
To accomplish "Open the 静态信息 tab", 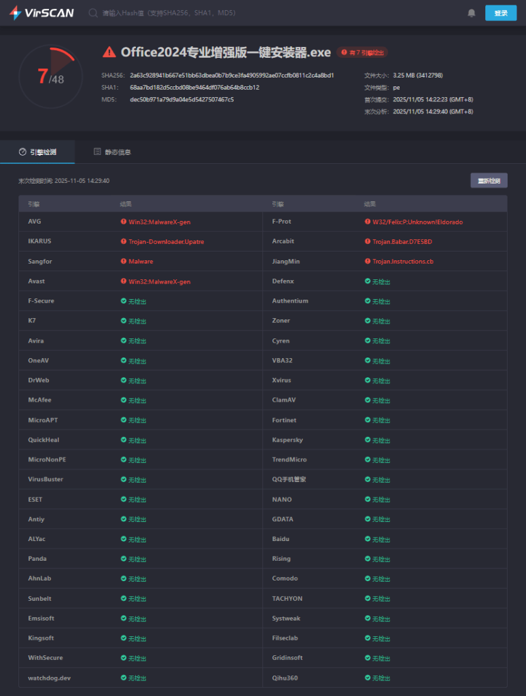I will point(112,152).
